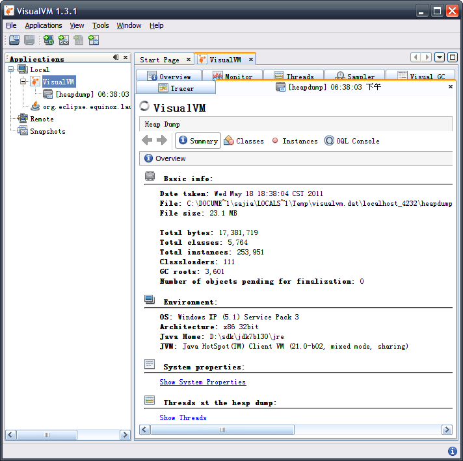Click the Add Remote Host toolbar icon
This screenshot has height=461, width=463.
(x=48, y=40)
